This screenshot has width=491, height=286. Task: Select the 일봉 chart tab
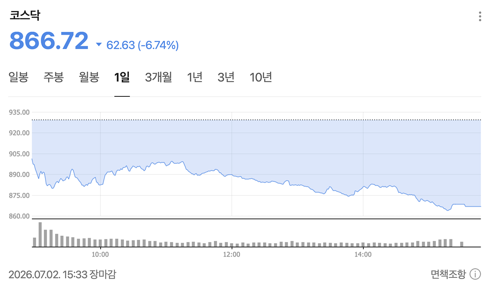click(18, 77)
